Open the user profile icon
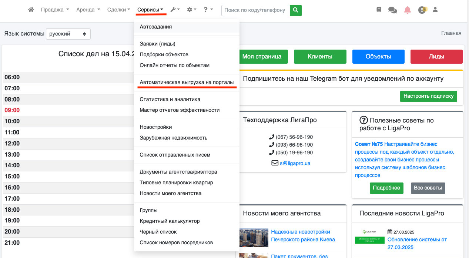 coord(435,10)
